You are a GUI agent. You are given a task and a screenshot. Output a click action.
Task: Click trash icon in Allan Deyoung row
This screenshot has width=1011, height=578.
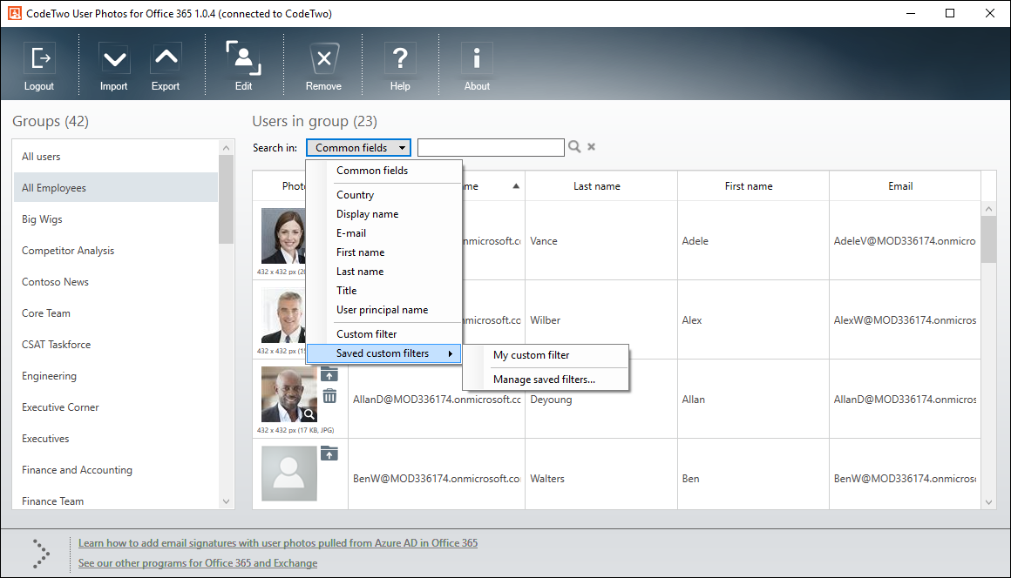[x=329, y=396]
